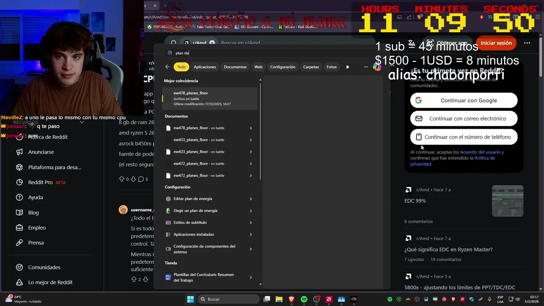Click the Elegir un plan de energía battery icon

tap(168, 211)
